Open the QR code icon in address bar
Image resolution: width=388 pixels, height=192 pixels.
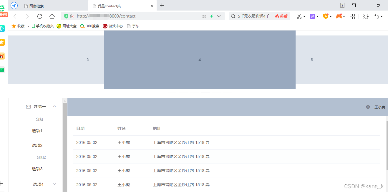[x=204, y=16]
